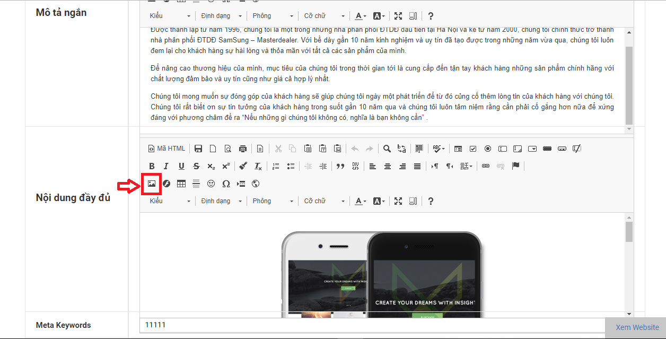Apply Block Quote formatting
This screenshot has width=666, height=339.
[x=340, y=166]
